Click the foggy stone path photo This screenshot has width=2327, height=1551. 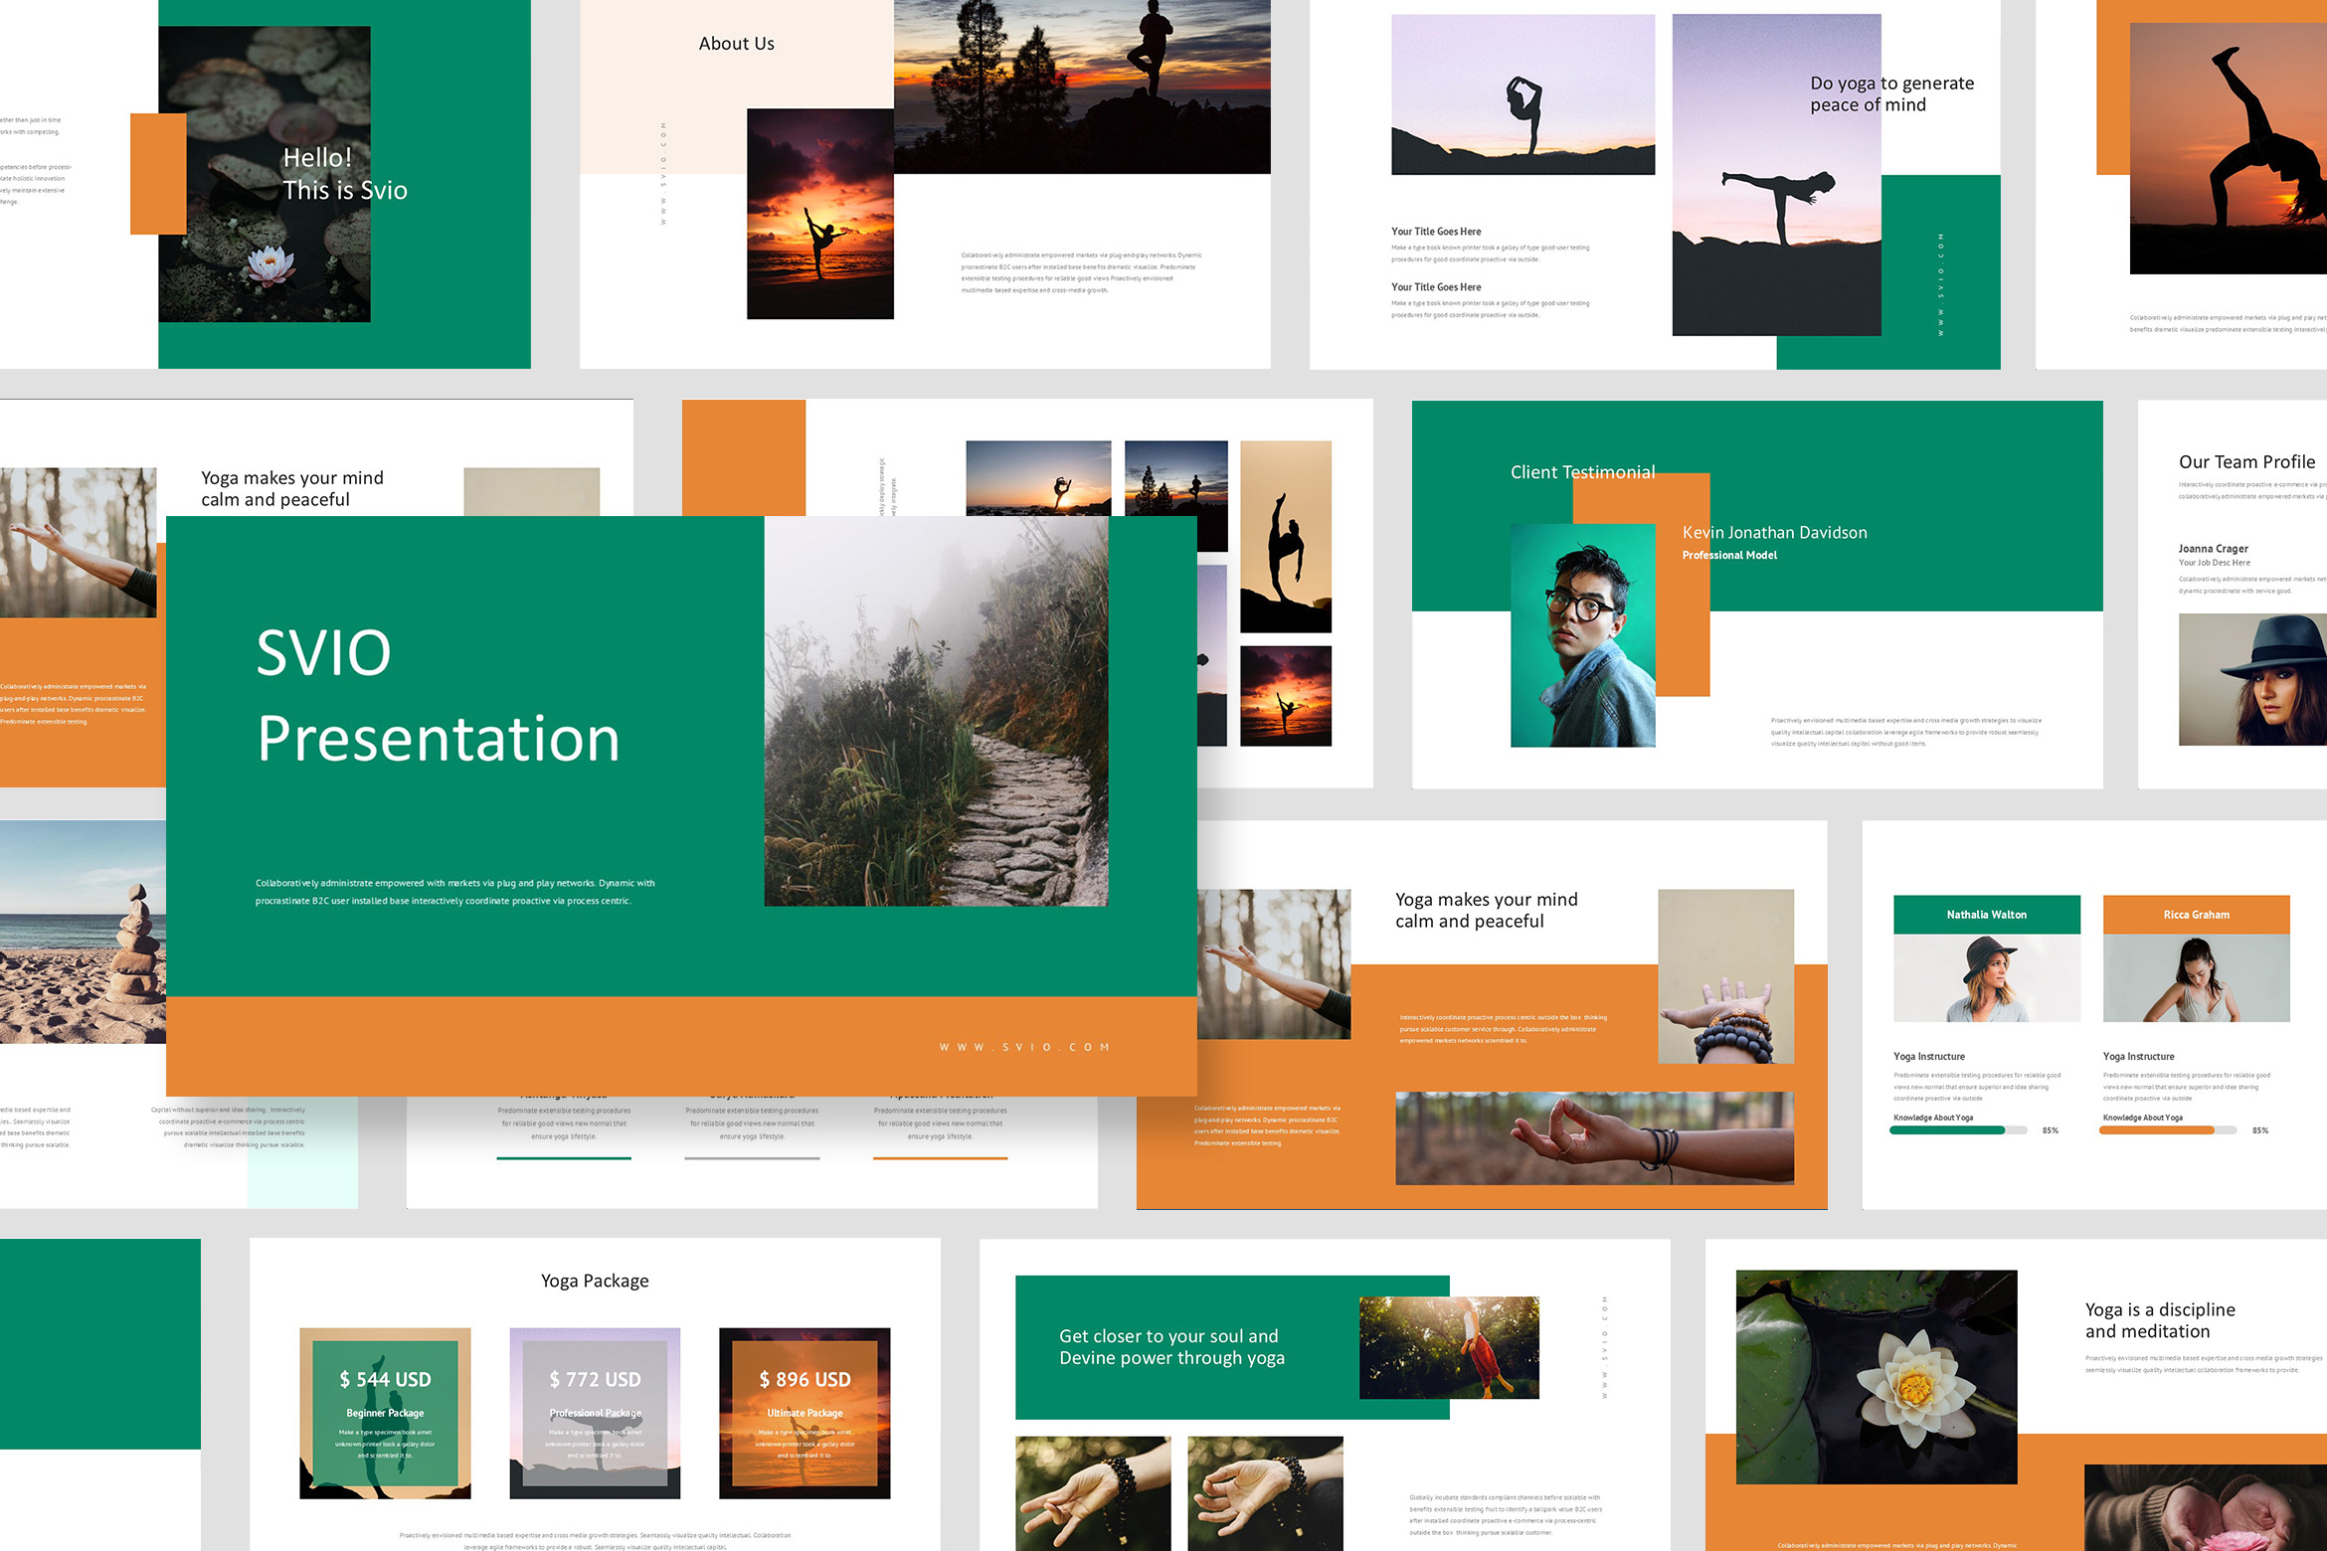pyautogui.click(x=936, y=711)
